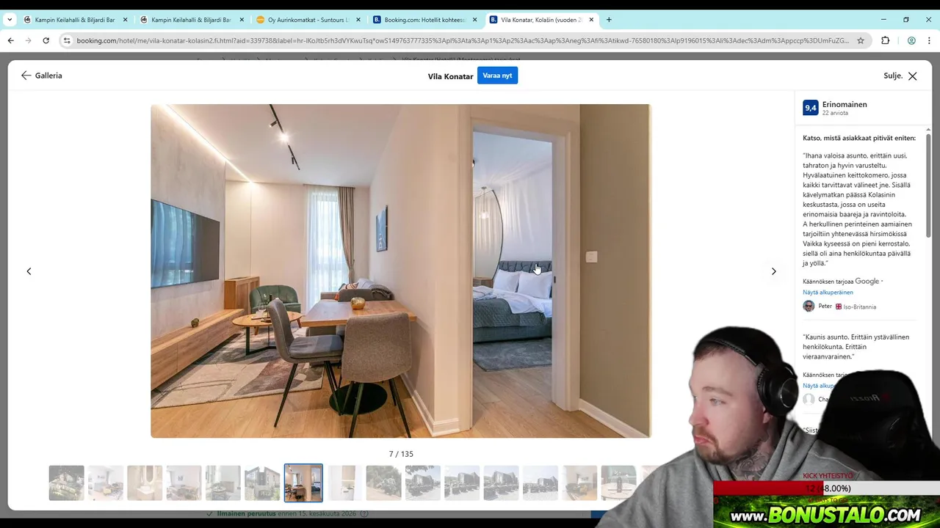940x528 pixels.
Task: Click the Google logo in translation notice
Action: click(x=867, y=281)
